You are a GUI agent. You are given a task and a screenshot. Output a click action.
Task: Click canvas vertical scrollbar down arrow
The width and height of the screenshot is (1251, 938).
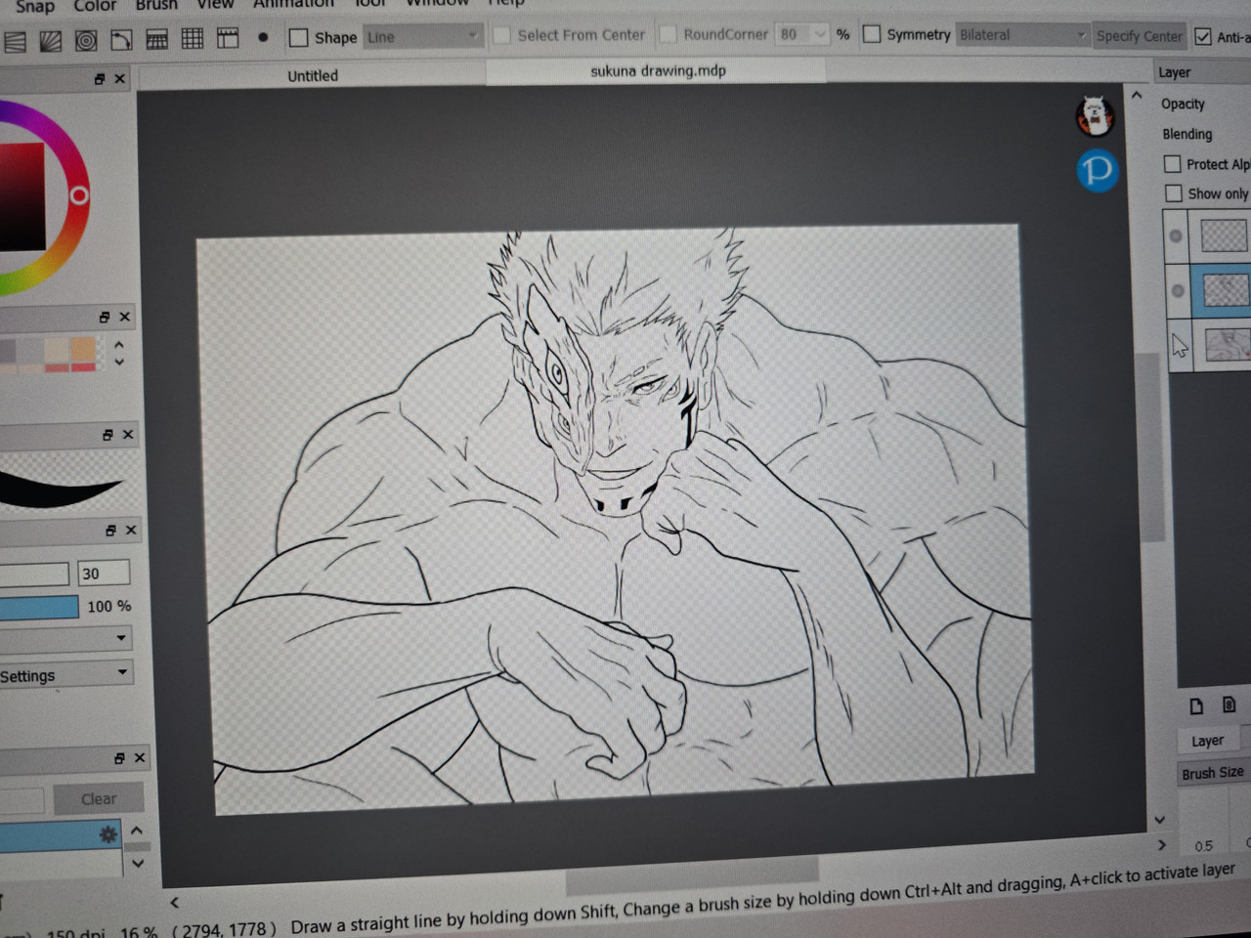[x=1160, y=820]
